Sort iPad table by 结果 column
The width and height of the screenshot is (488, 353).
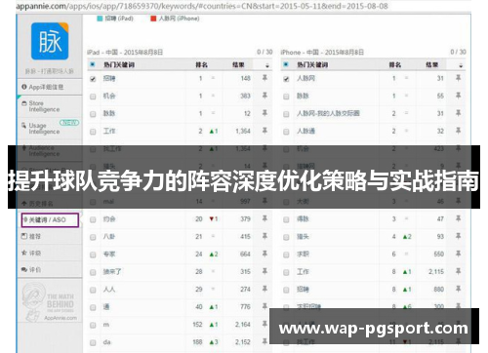[x=238, y=65]
